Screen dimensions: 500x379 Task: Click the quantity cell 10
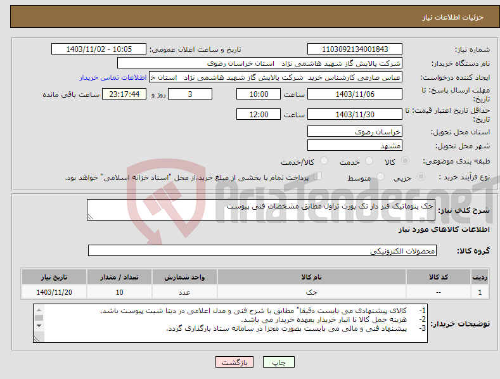pos(119,292)
